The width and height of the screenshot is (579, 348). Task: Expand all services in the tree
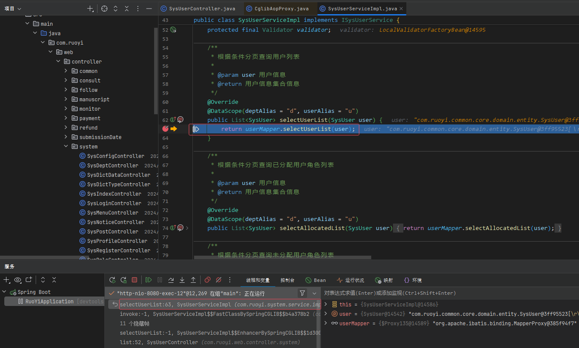pyautogui.click(x=43, y=280)
